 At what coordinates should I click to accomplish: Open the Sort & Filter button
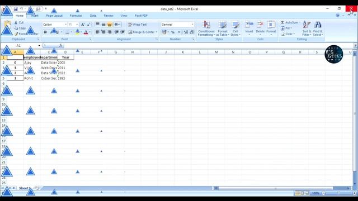pyautogui.click(x=307, y=28)
